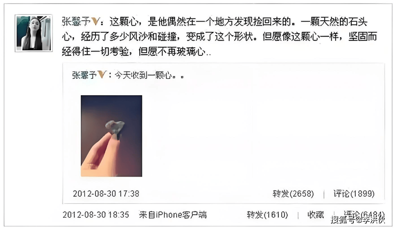
Task: Open the quoted post timestamp 2012-08-30 17:38
Action: pyautogui.click(x=106, y=193)
